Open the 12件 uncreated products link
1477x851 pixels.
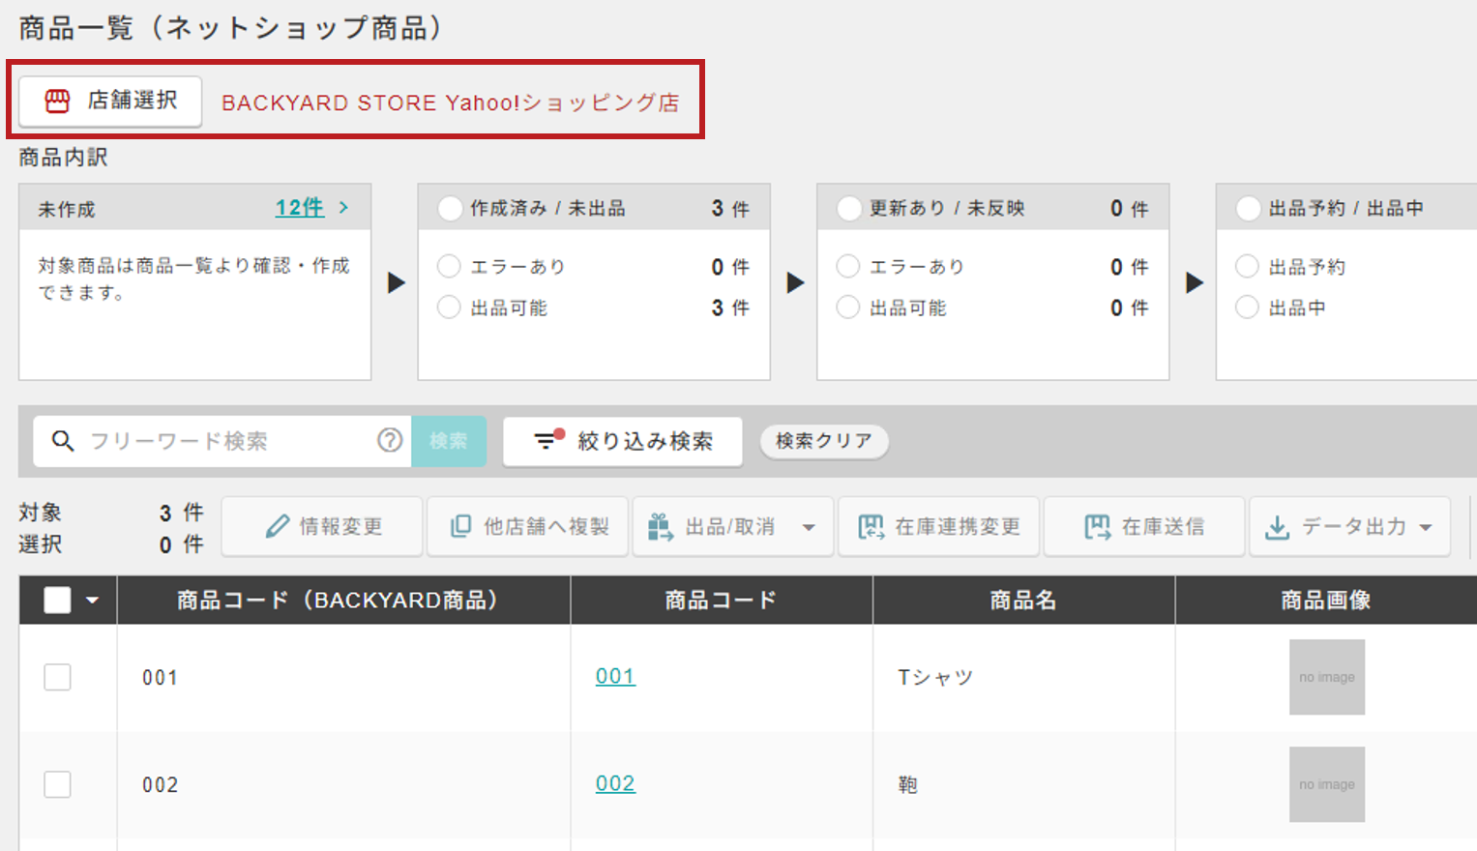(299, 207)
